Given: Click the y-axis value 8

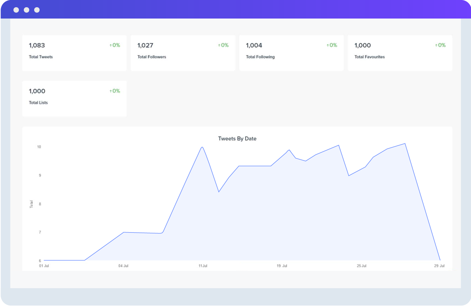Looking at the screenshot, I should coord(40,204).
